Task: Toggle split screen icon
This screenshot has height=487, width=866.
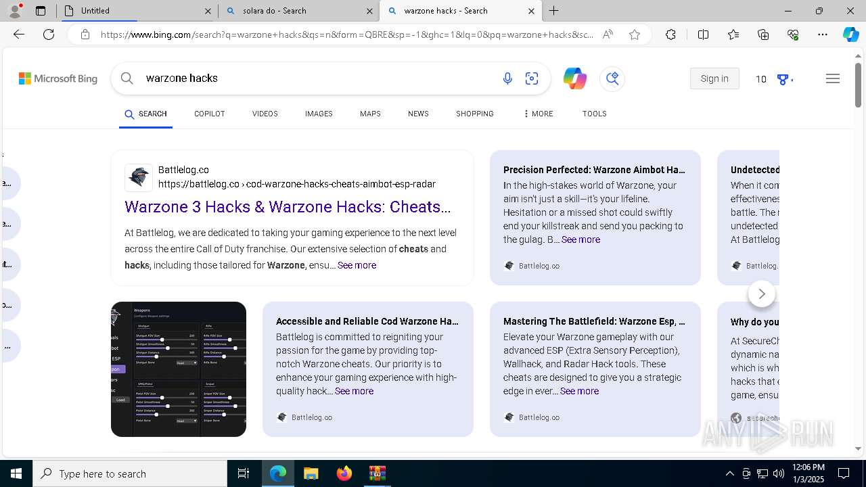Action: click(x=703, y=34)
